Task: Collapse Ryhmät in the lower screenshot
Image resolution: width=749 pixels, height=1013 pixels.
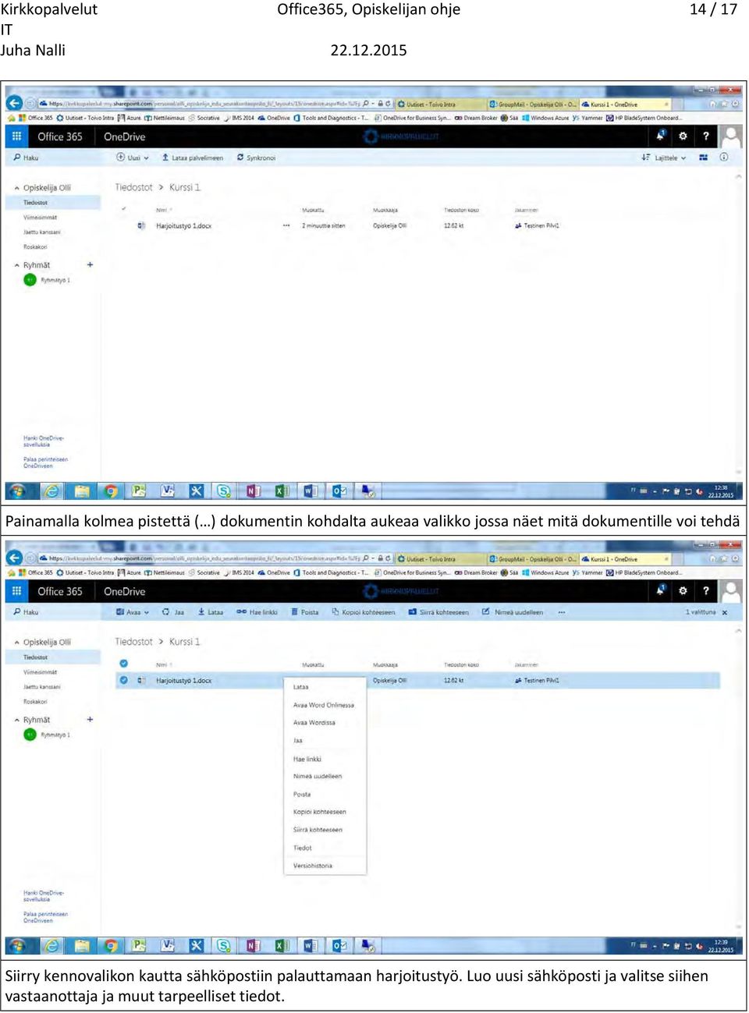Action: 16,720
